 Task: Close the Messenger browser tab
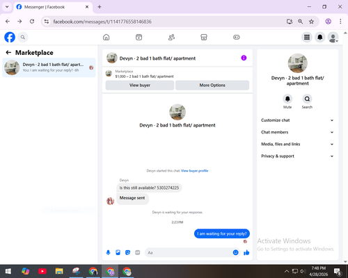[x=87, y=7]
